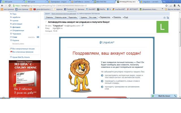Image resolution: width=181 pixels, height=113 pixels.
Task: Open the Facebook bookmark
Action: tap(69, 9)
